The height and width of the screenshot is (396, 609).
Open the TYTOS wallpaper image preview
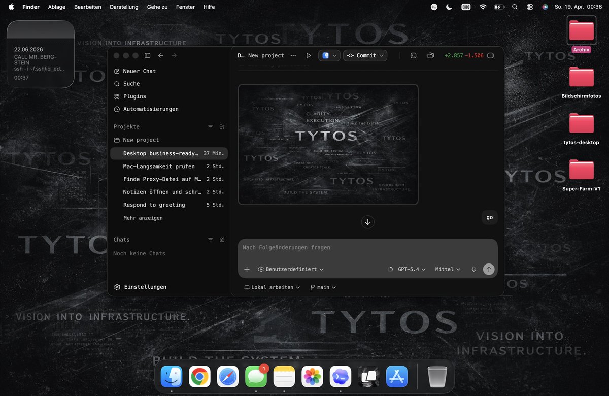click(328, 144)
